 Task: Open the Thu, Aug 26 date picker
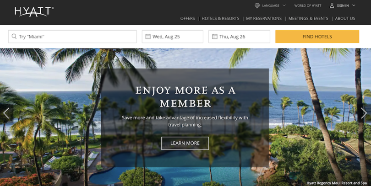point(239,37)
